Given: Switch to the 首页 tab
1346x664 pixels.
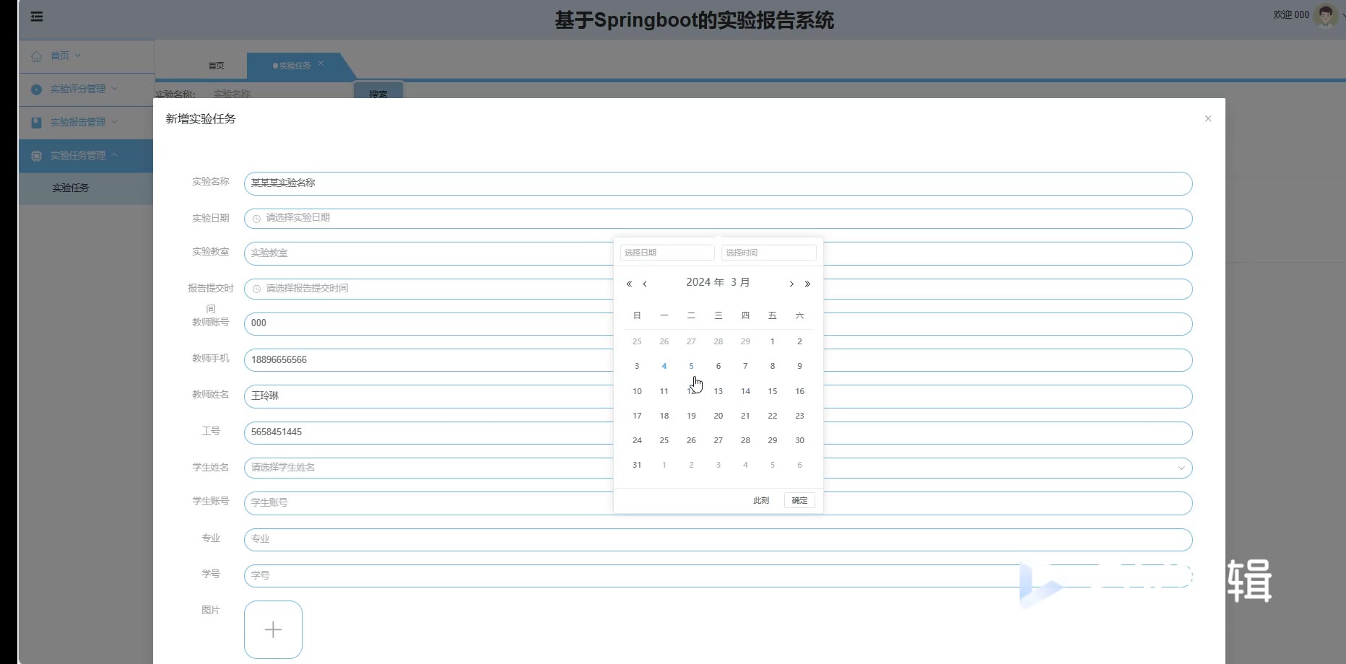Looking at the screenshot, I should coord(216,66).
